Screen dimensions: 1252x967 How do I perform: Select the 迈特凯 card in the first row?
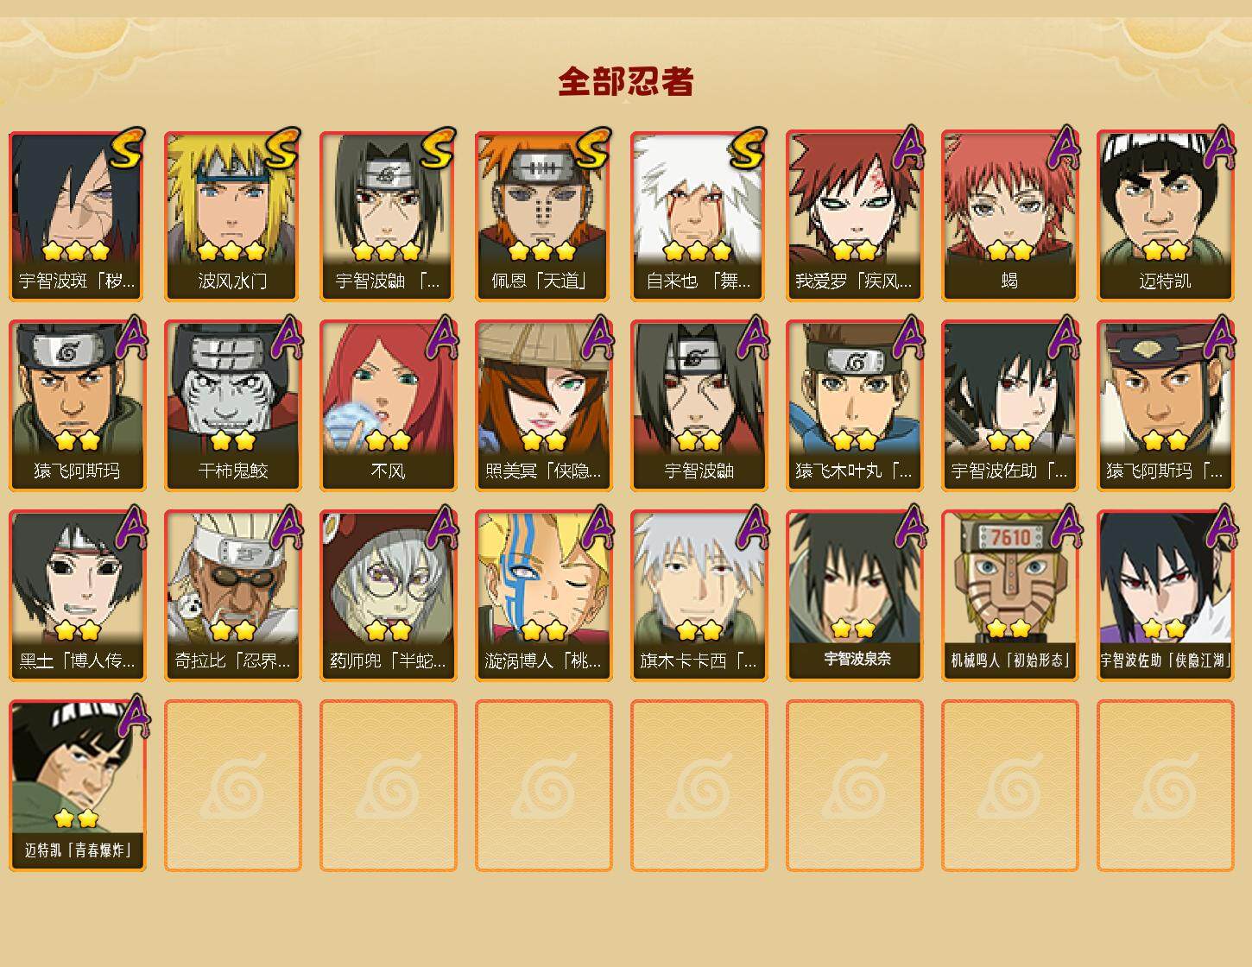pos(1165,216)
